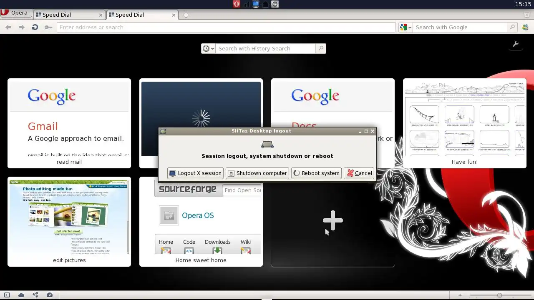Viewport: 534px width, 300px height.
Task: Run search with toolbar magnifier button
Action: (513, 27)
